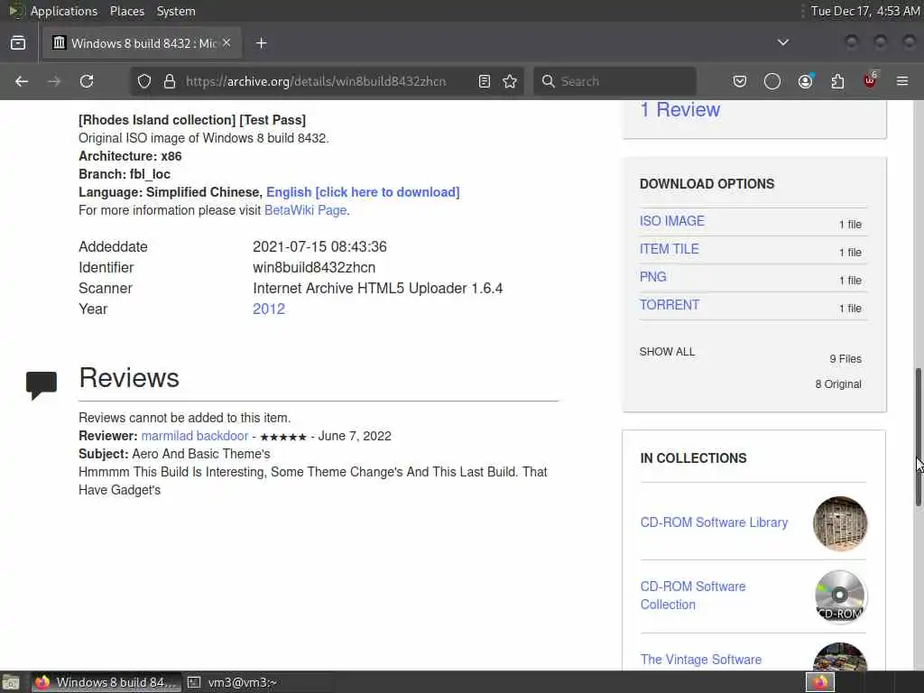Viewport: 924px width, 693px height.
Task: Expand the list-all-tabs chevron
Action: [x=782, y=42]
